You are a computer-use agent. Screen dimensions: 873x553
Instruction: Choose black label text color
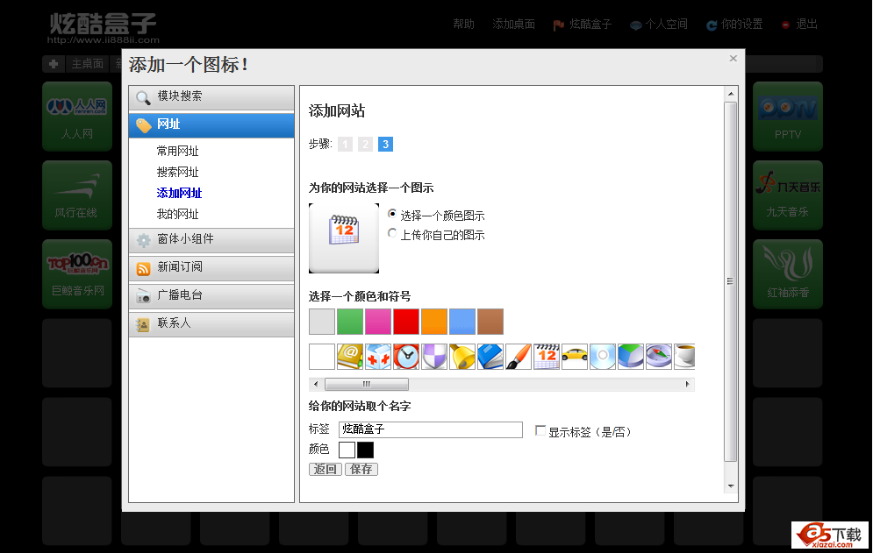tap(365, 450)
